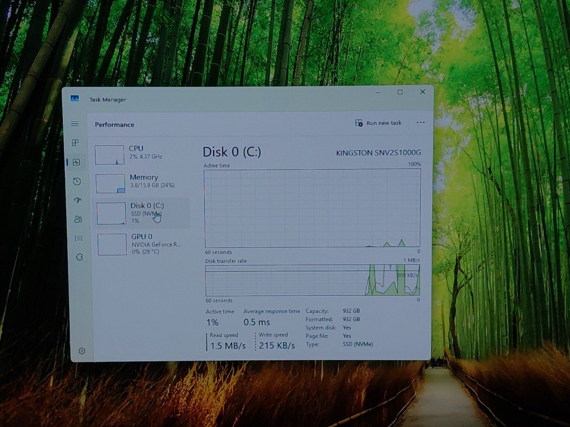Select Memory in the performance list
Viewport: 570px width, 427px height.
pyautogui.click(x=142, y=183)
